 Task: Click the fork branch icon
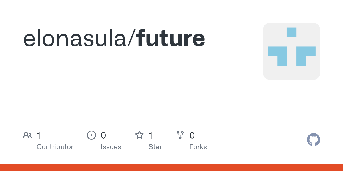pyautogui.click(x=180, y=135)
